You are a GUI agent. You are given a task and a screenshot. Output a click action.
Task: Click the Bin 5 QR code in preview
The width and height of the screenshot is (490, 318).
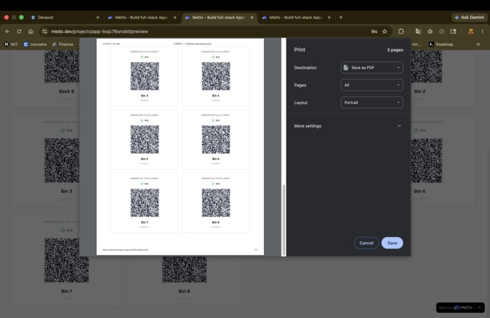coord(145,139)
